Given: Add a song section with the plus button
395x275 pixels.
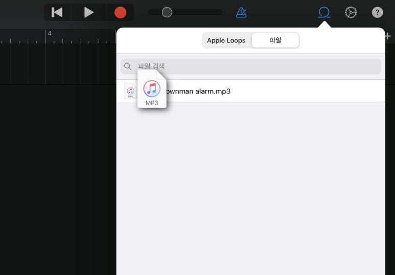Looking at the screenshot, I should [388, 36].
